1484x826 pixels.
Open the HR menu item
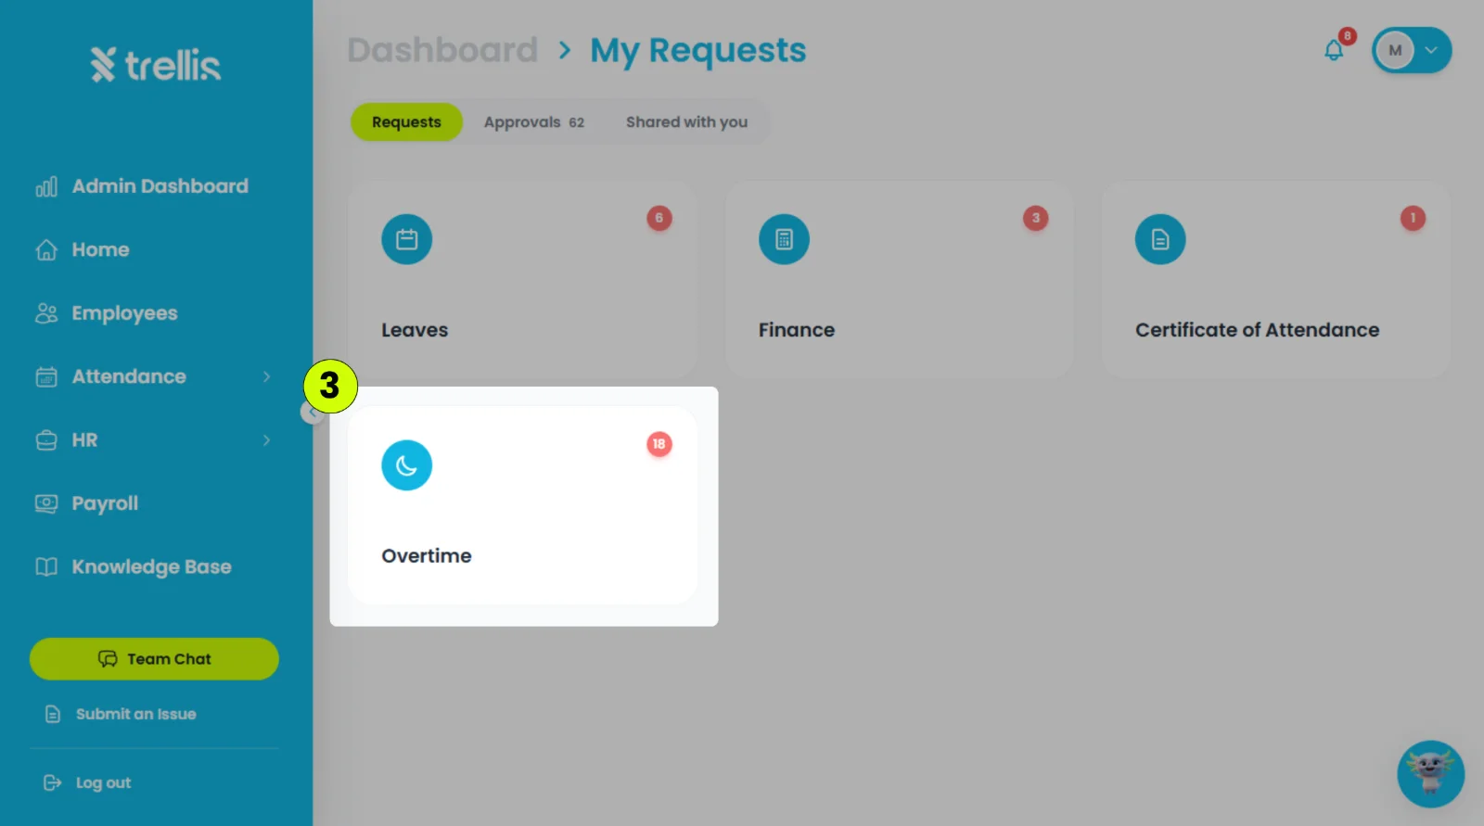click(84, 440)
